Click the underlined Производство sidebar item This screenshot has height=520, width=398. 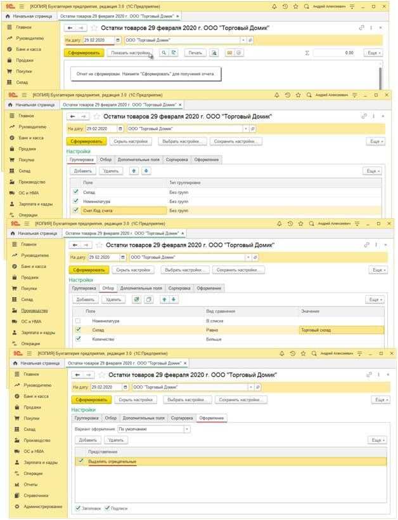tap(34, 310)
